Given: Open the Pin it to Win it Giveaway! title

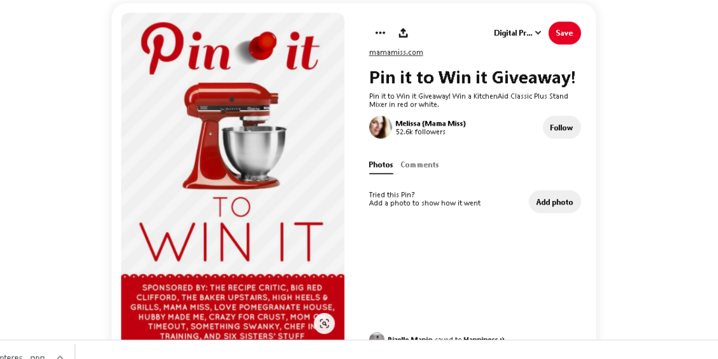Looking at the screenshot, I should tap(472, 77).
